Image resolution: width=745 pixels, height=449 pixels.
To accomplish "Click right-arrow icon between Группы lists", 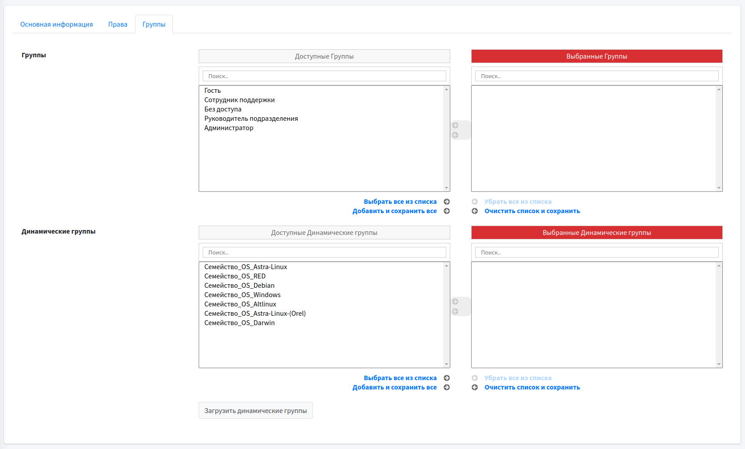I will tap(455, 125).
